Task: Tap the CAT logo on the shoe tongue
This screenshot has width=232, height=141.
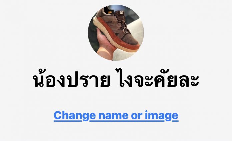Action: [x=122, y=13]
